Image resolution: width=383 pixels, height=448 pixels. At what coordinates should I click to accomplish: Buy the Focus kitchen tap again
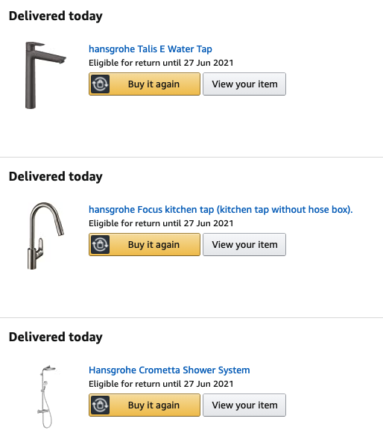145,245
